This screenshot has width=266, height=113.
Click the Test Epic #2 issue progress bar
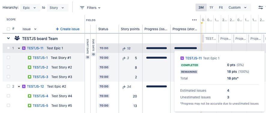point(156,86)
